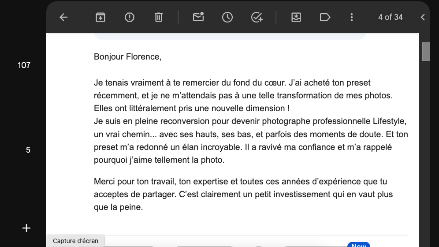Snooze this email with clock icon
This screenshot has width=439, height=247.
pos(227,17)
